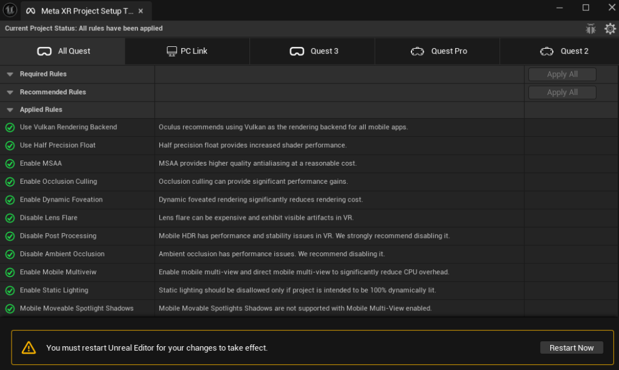619x370 pixels.
Task: Select the Enable MSAA rule name
Action: tap(41, 163)
